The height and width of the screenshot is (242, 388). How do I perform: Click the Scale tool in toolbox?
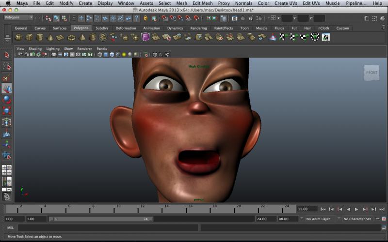click(x=7, y=111)
